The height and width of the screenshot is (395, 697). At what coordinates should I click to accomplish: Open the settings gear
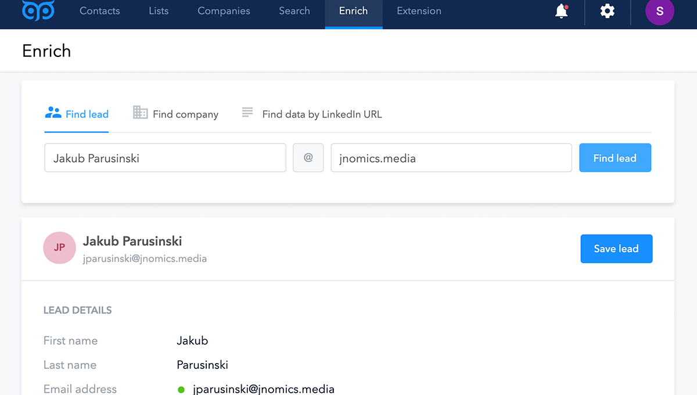pyautogui.click(x=608, y=11)
